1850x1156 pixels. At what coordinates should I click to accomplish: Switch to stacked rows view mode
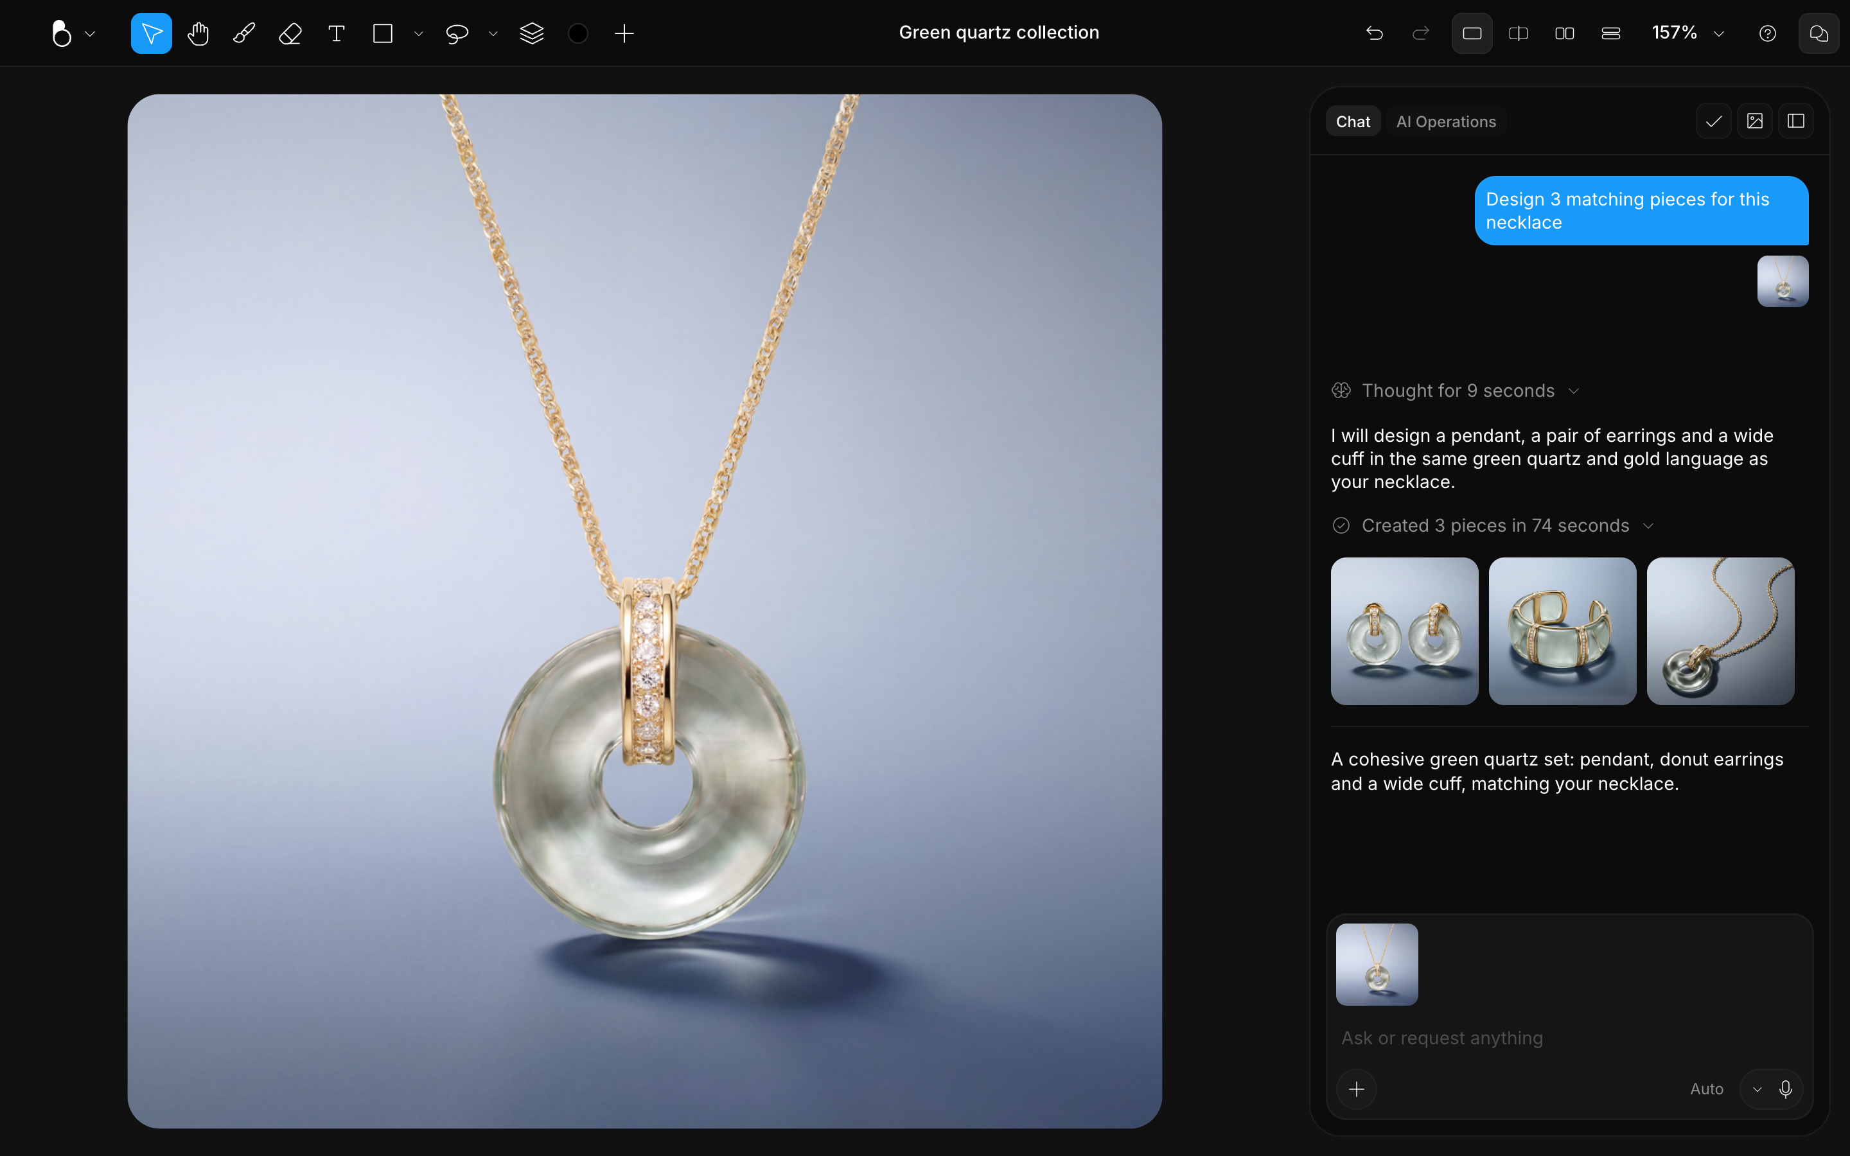(1611, 33)
